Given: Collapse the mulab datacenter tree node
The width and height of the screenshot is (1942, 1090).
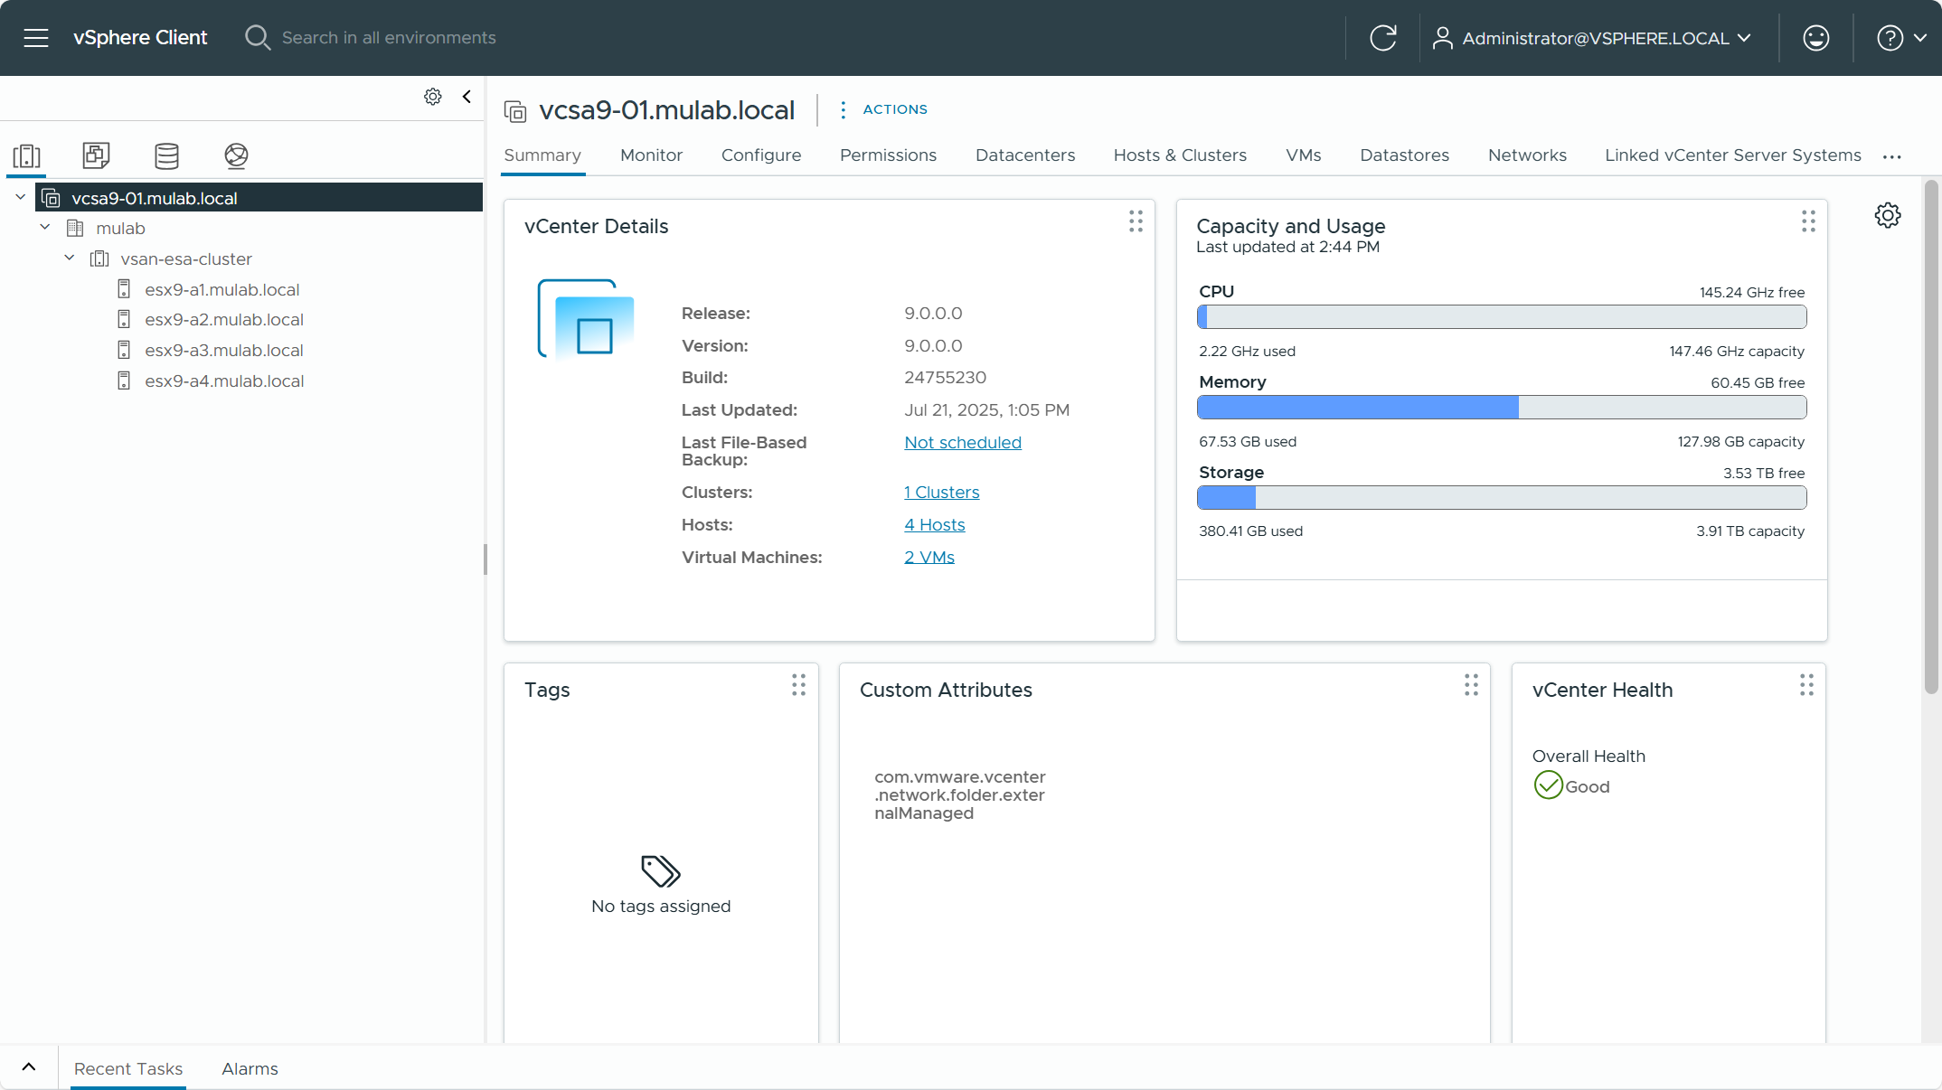Looking at the screenshot, I should [x=45, y=228].
